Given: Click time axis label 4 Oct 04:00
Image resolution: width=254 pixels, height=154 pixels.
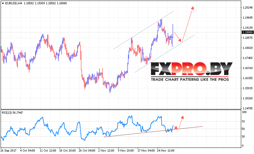Looking at the screenshot, I should 28,151.
